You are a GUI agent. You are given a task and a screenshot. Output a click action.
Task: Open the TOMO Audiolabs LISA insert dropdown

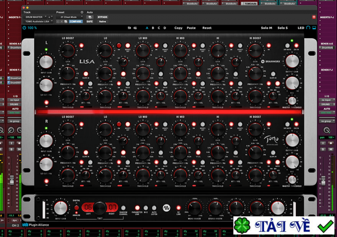click(x=39, y=22)
